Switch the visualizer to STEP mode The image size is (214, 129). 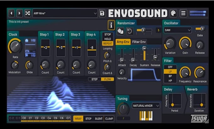pos(95,79)
